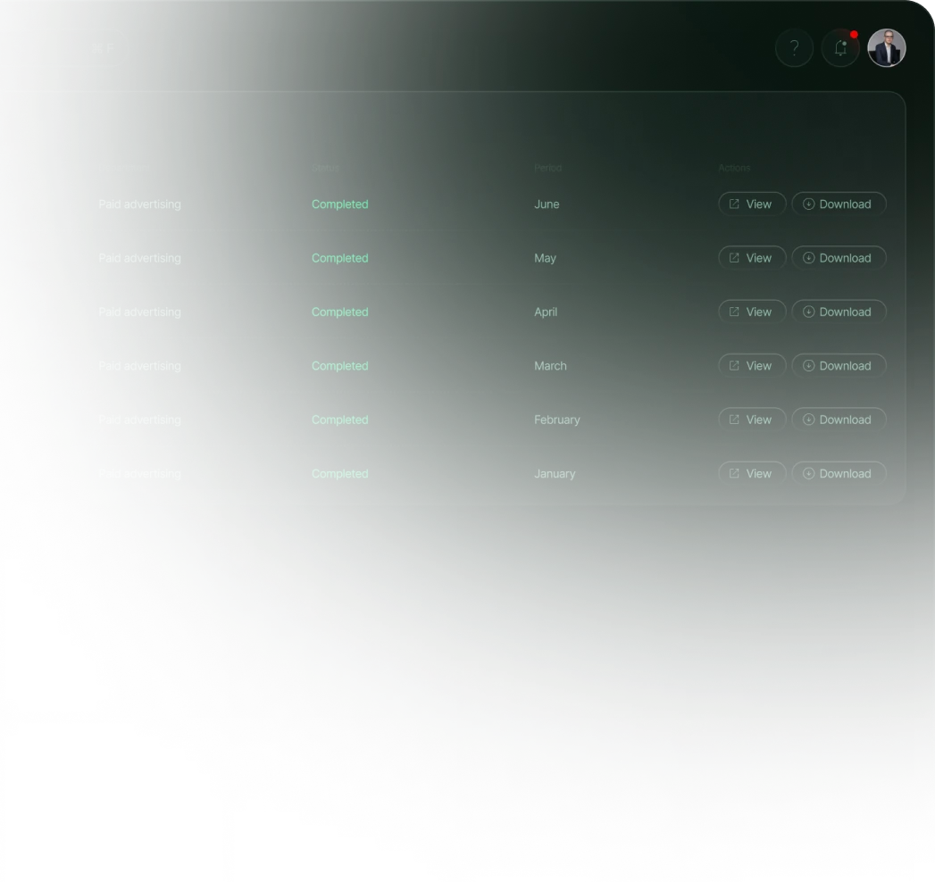Image resolution: width=935 pixels, height=882 pixels.
Task: Select the Completed status for June
Action: [340, 204]
